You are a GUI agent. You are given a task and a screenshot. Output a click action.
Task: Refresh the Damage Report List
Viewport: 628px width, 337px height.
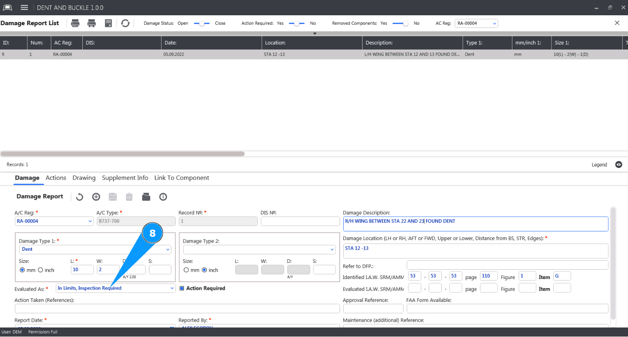click(x=126, y=23)
